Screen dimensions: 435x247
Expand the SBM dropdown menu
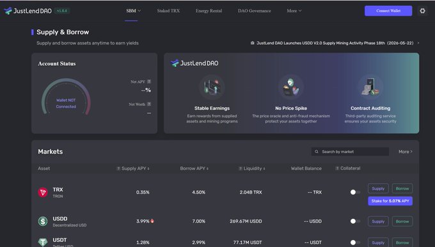tap(134, 11)
